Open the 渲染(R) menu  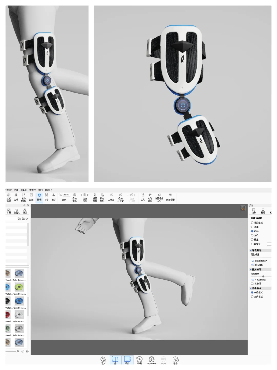tap(24, 190)
